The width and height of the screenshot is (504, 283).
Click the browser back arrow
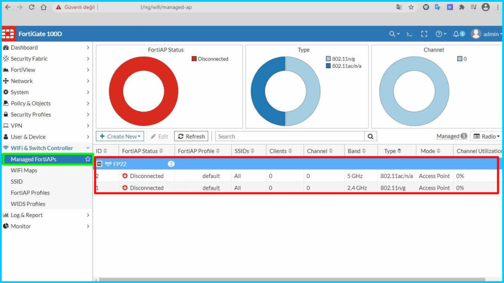8,7
